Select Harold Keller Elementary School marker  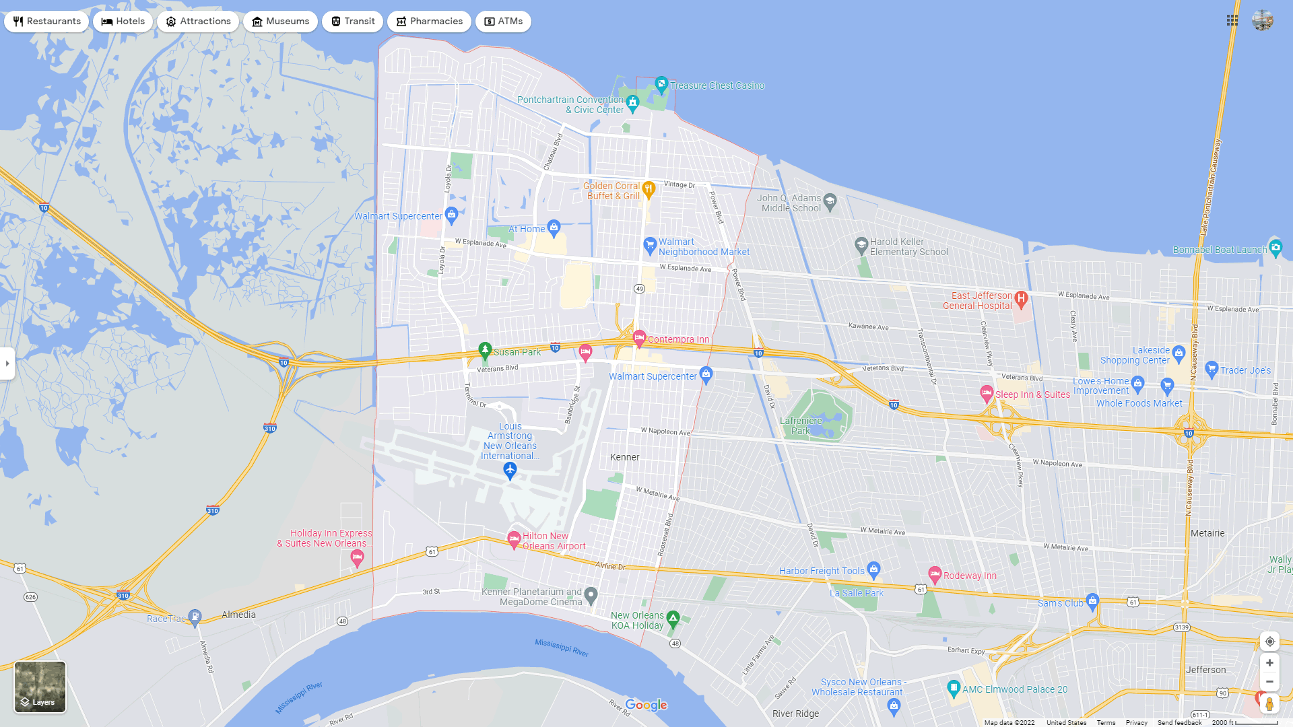click(x=861, y=244)
